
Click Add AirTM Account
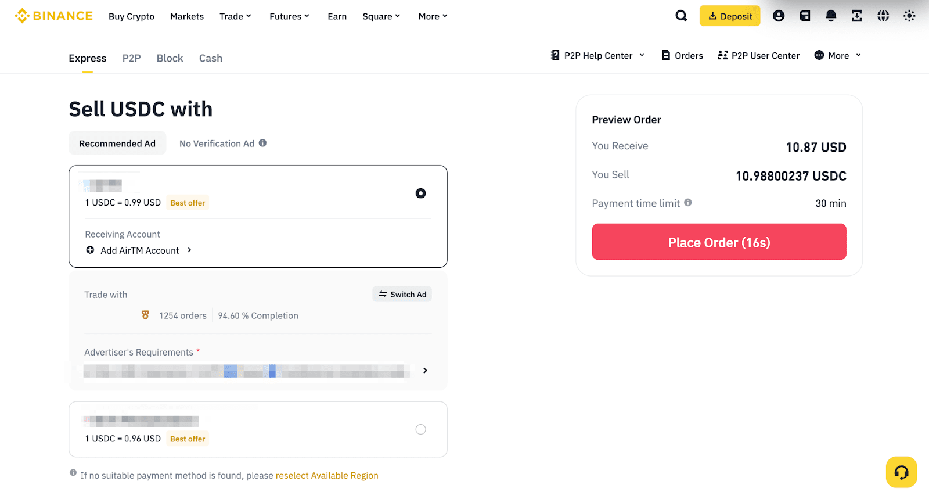click(x=139, y=250)
